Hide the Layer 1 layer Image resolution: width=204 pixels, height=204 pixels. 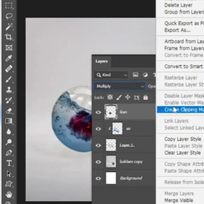tap(98, 145)
